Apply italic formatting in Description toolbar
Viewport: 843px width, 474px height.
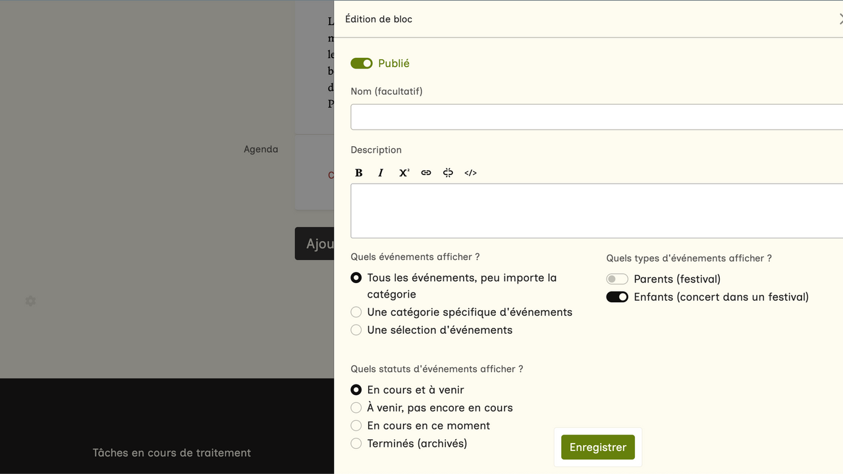coord(381,172)
